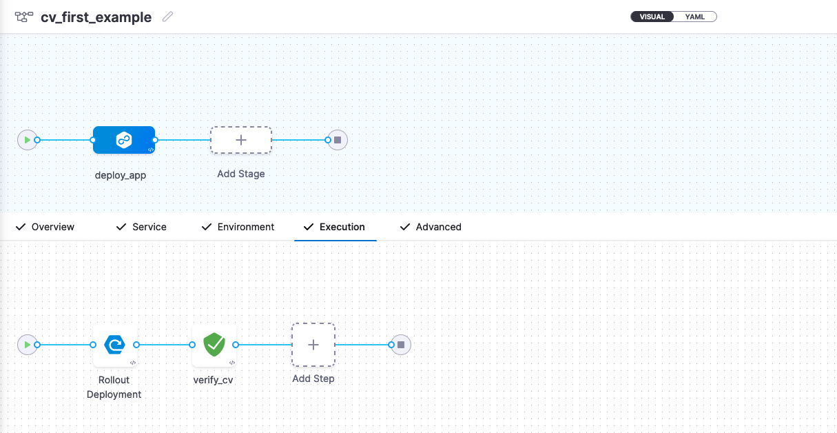Image resolution: width=837 pixels, height=433 pixels.
Task: Add a new stage to pipeline
Action: [241, 140]
